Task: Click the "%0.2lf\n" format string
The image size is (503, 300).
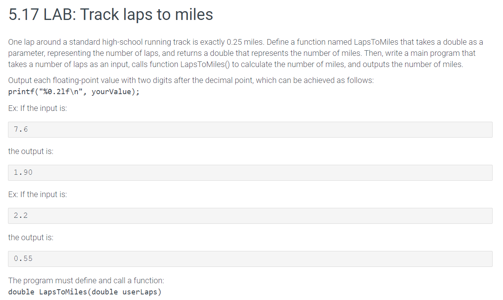Action: (61, 92)
